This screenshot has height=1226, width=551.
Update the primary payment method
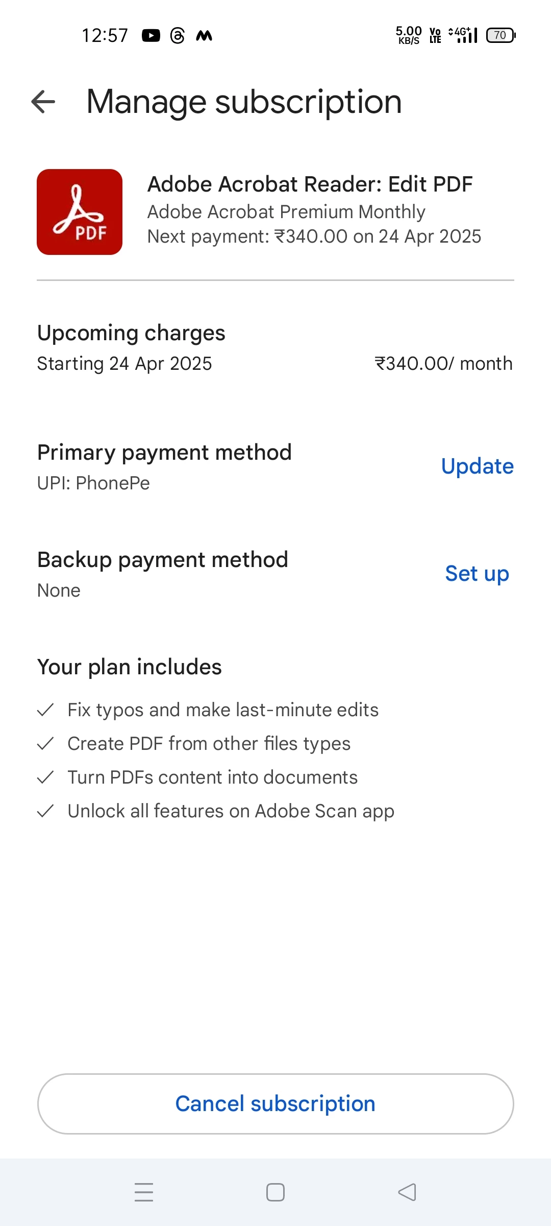tap(477, 466)
